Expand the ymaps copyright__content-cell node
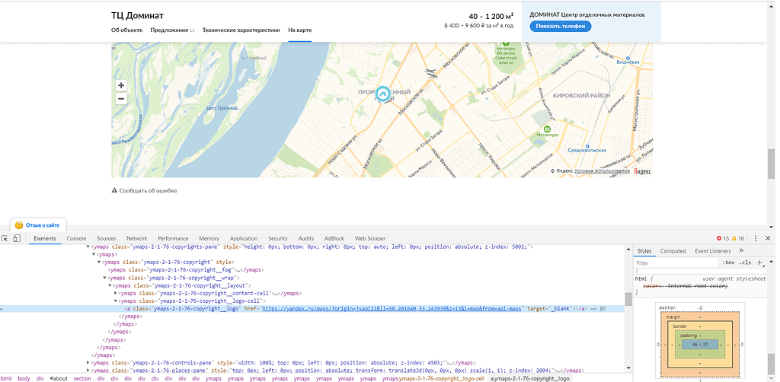 115,293
